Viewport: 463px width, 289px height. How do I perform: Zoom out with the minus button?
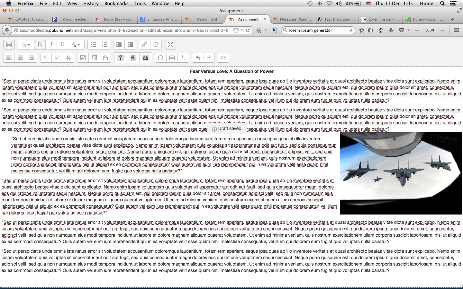[x=417, y=30]
